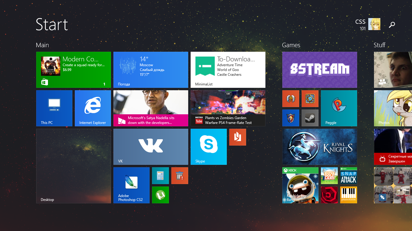Open the People tile in Stuff group

tap(393, 70)
